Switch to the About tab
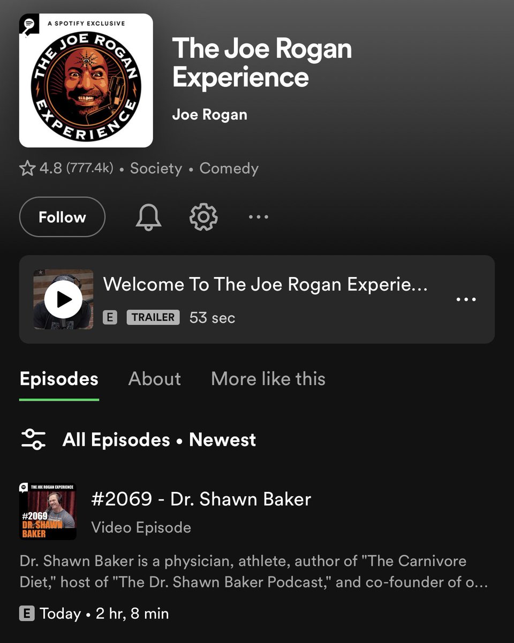The width and height of the screenshot is (514, 643). pyautogui.click(x=154, y=379)
